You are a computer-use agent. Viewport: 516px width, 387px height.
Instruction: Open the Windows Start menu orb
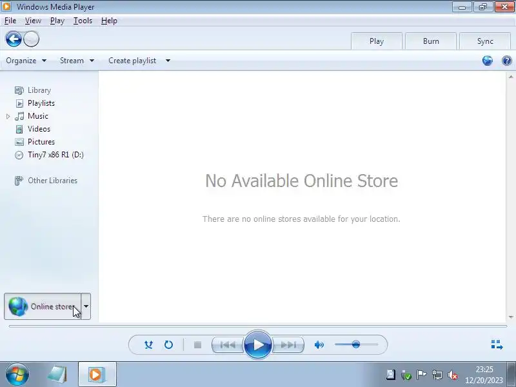click(x=17, y=375)
